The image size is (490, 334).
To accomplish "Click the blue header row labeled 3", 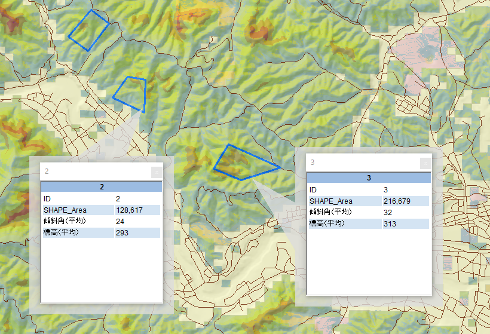I will pyautogui.click(x=369, y=178).
